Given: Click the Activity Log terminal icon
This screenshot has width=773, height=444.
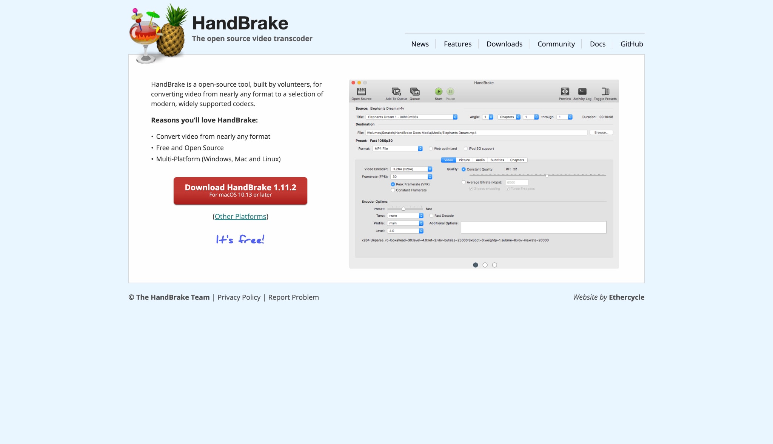Looking at the screenshot, I should click(582, 92).
